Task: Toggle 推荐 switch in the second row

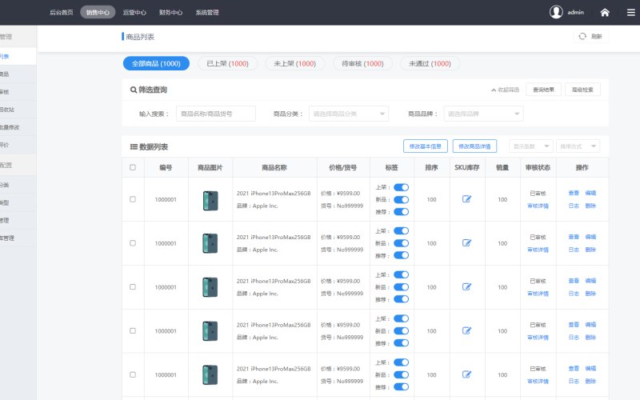Action: point(401,255)
